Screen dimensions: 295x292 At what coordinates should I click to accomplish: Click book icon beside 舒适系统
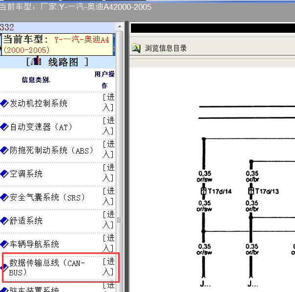[x=4, y=221]
